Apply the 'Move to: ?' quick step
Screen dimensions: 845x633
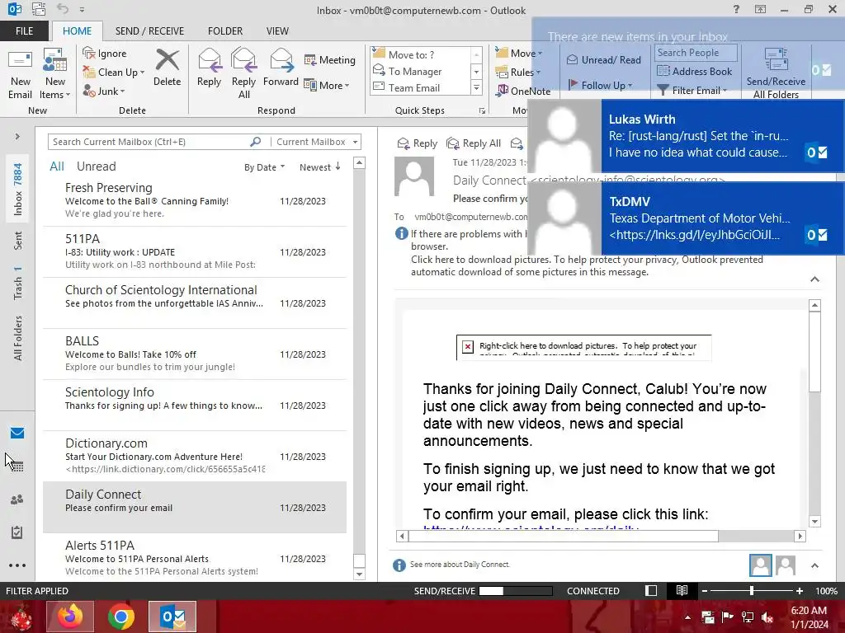(420, 54)
